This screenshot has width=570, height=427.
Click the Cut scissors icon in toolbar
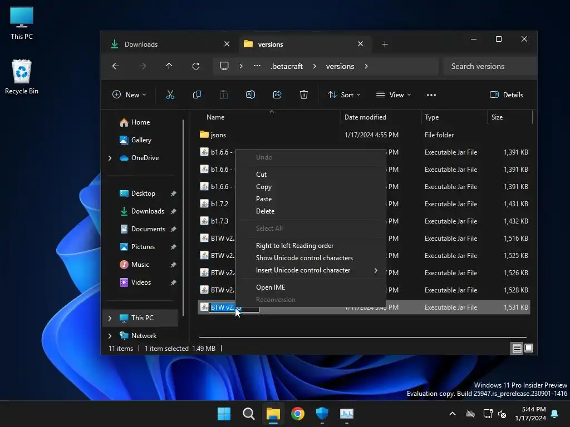(170, 95)
